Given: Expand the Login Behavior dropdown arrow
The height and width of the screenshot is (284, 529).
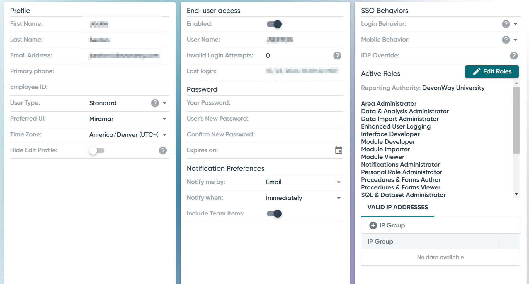Looking at the screenshot, I should tap(516, 24).
